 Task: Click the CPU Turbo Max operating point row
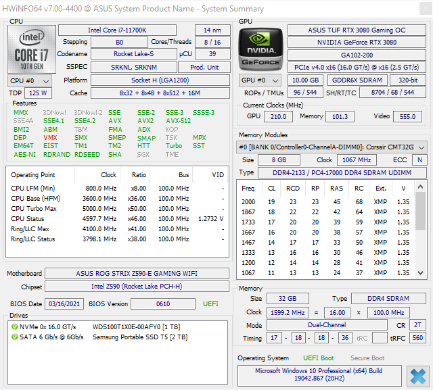pos(117,208)
